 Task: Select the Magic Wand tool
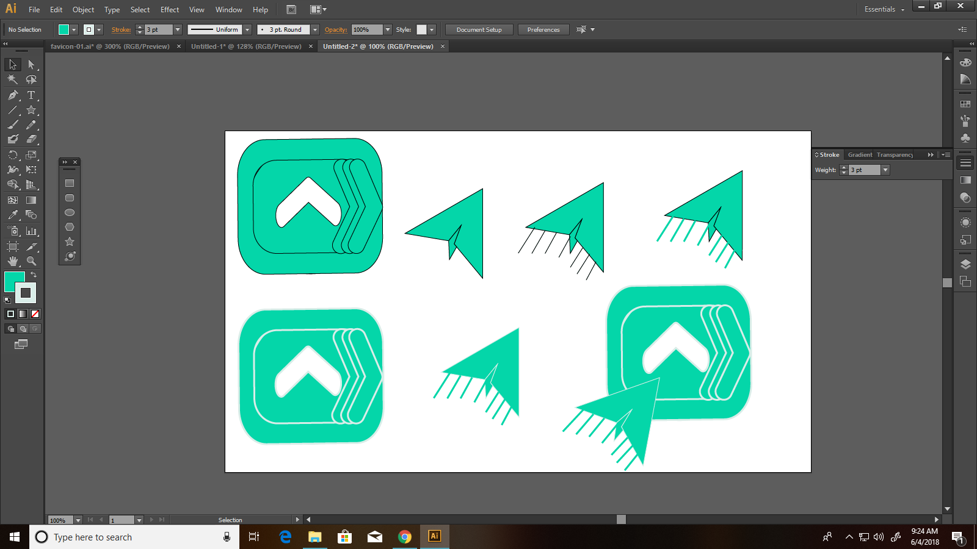pyautogui.click(x=13, y=79)
